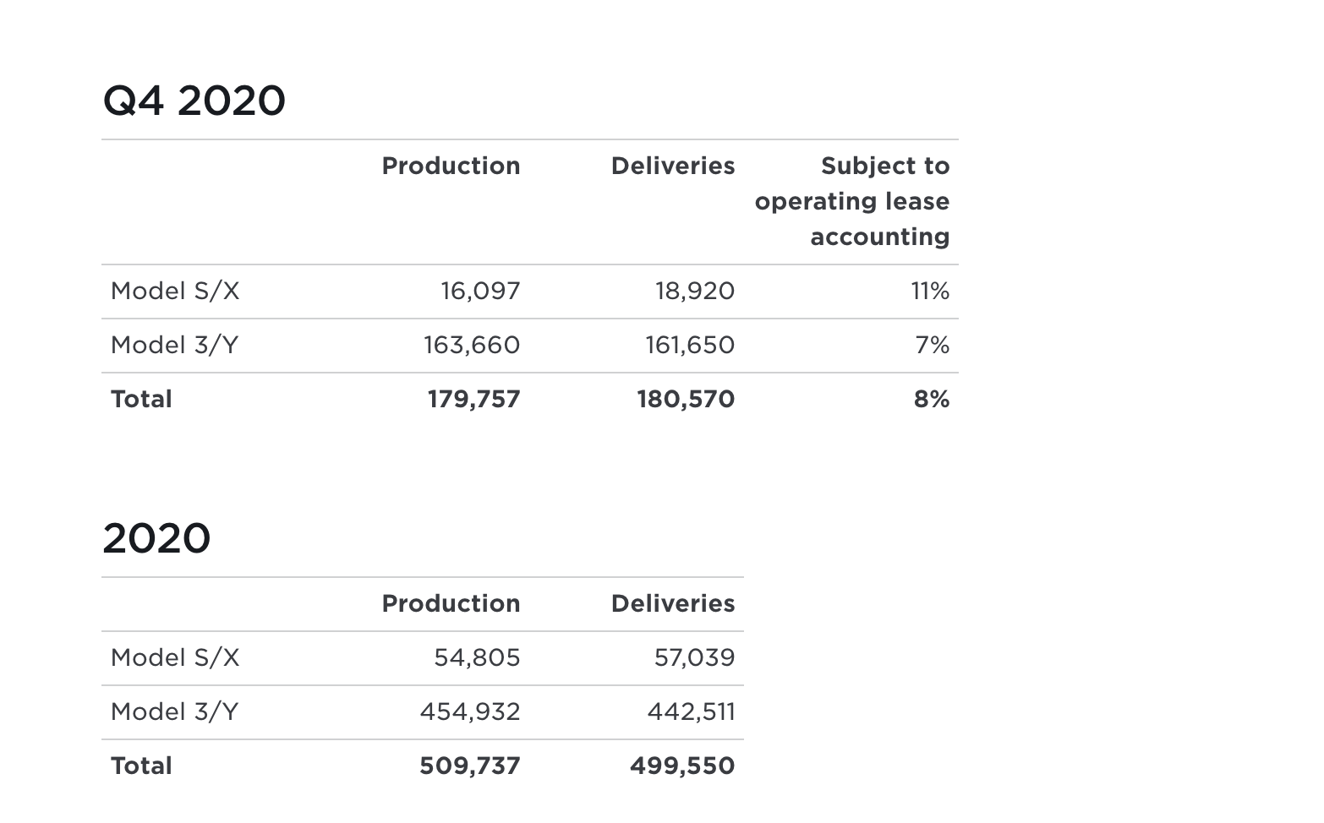Click the Subject to operating lease accounting header

point(852,201)
